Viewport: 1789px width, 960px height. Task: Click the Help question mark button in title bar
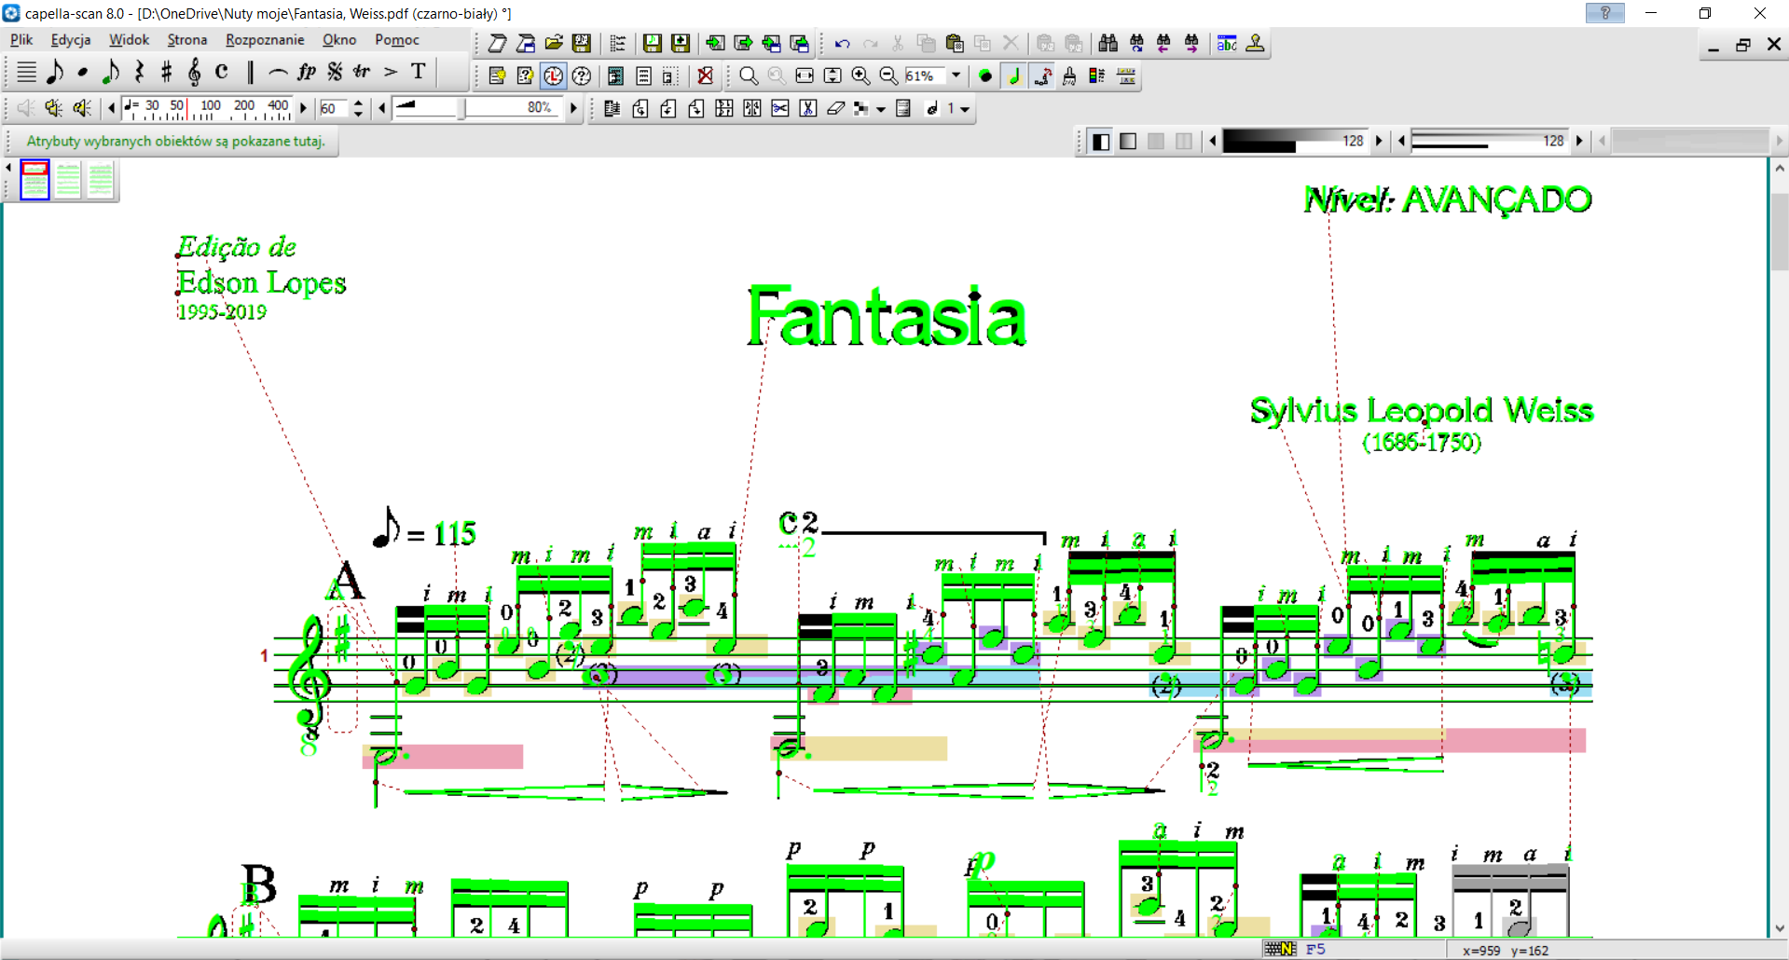pyautogui.click(x=1604, y=13)
